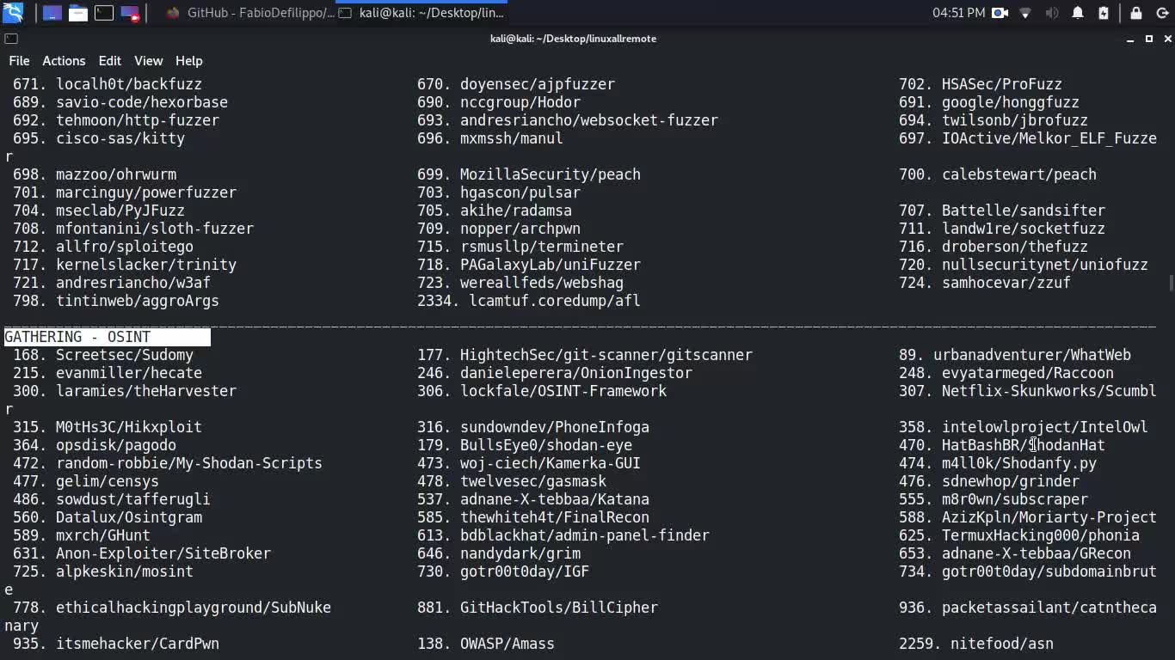Click entry 589. mxrch/GHunt

point(82,535)
